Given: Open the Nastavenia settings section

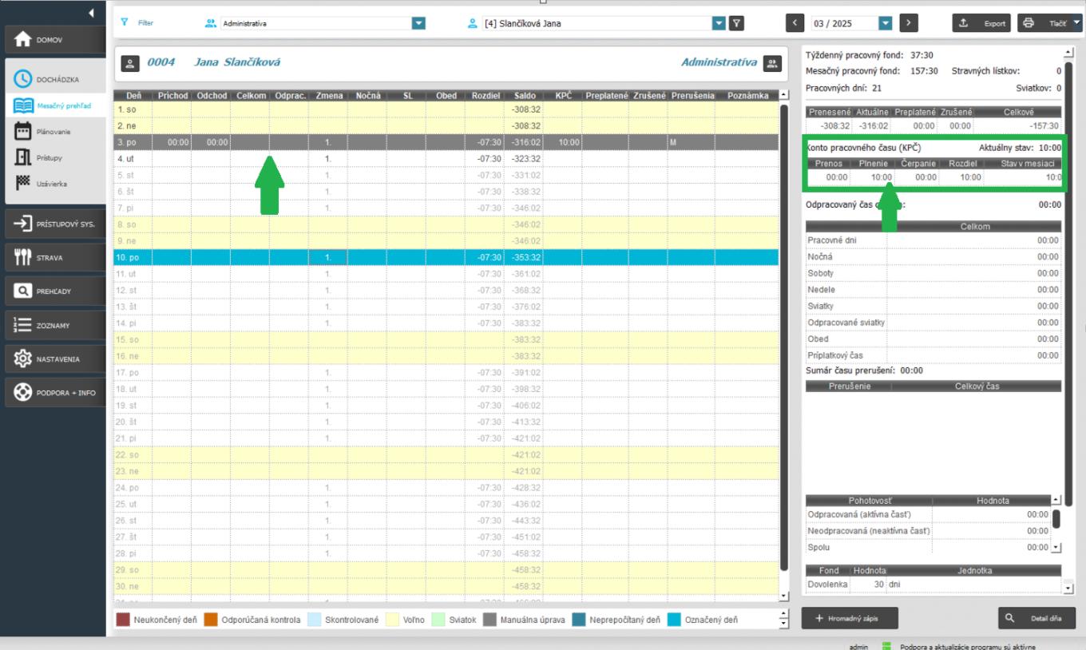Looking at the screenshot, I should pos(53,359).
